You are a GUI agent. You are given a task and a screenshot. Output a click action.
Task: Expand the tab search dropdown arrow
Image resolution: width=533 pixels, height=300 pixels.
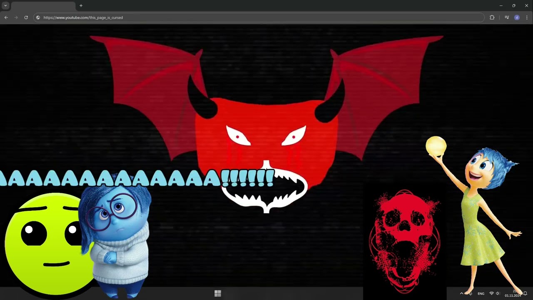coord(5,5)
